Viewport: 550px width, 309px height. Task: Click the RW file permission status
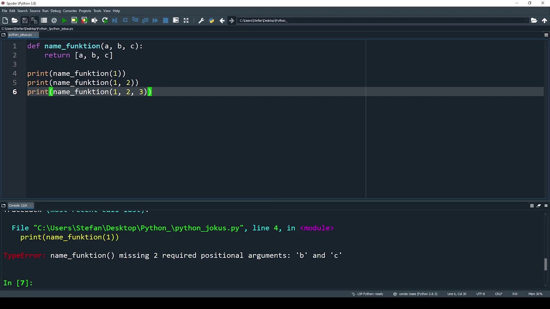tap(515, 294)
